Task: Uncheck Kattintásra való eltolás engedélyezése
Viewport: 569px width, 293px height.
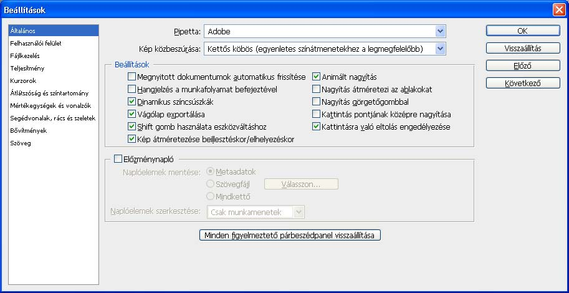Action: click(x=316, y=127)
